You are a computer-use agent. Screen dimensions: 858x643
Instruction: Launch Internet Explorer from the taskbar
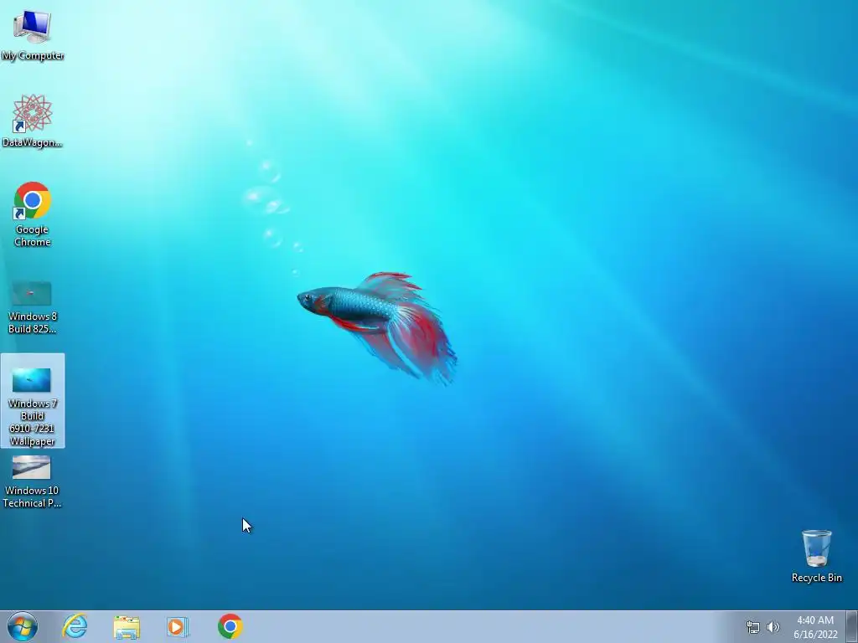(75, 626)
